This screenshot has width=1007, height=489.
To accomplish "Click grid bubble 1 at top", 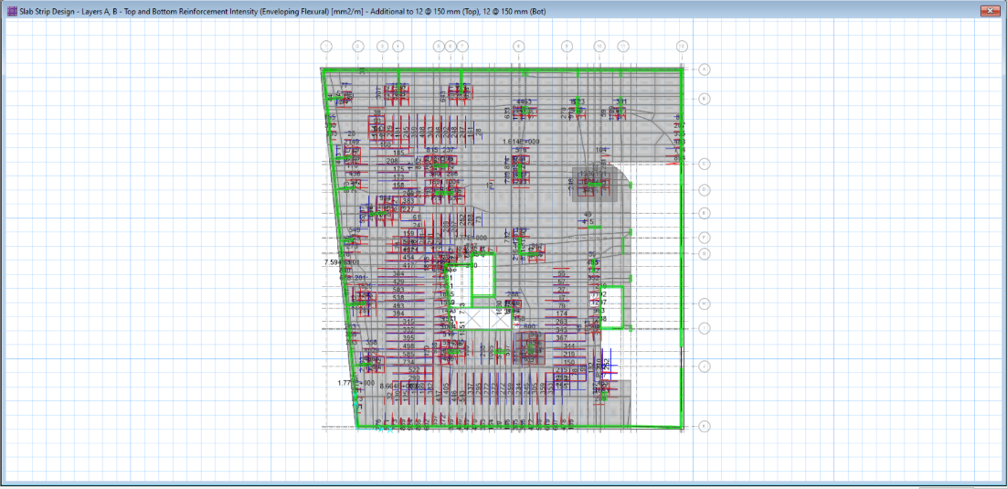I will point(326,46).
